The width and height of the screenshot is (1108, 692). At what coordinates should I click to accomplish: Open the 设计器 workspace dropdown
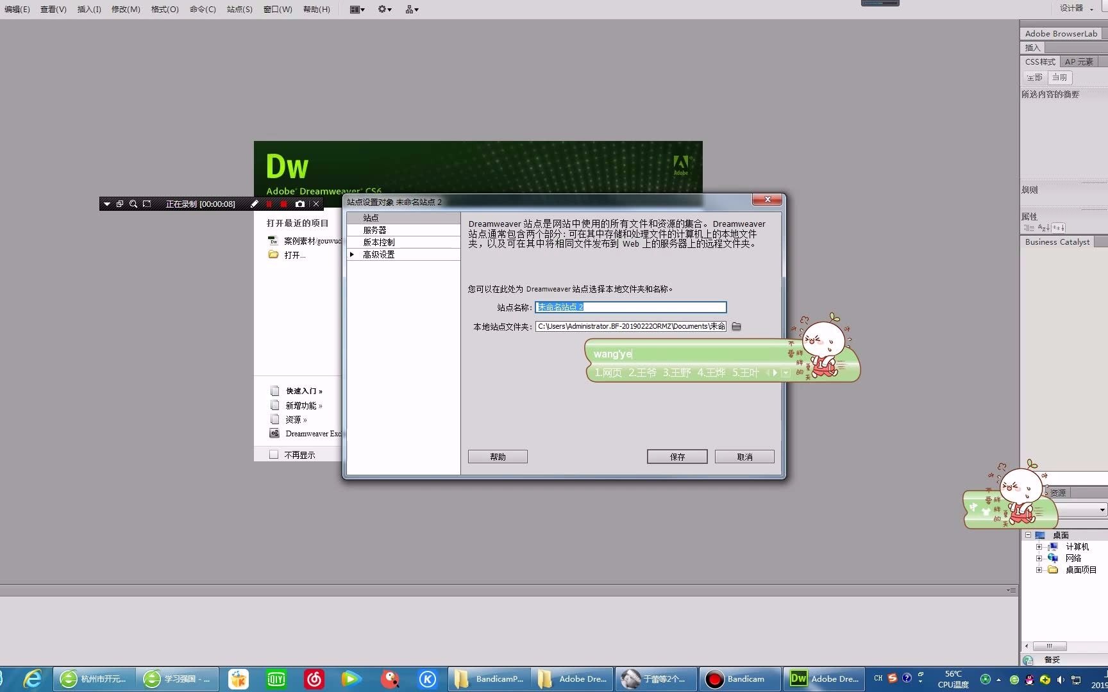click(1077, 8)
